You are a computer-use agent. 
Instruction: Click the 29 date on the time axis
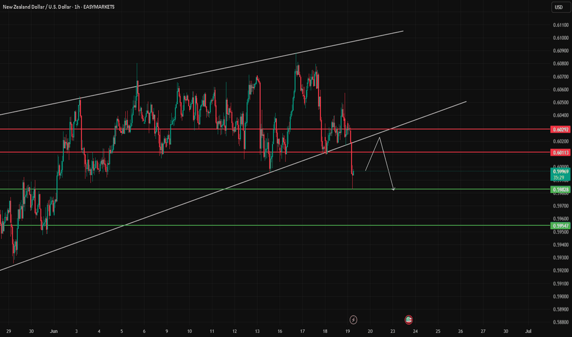[9, 331]
